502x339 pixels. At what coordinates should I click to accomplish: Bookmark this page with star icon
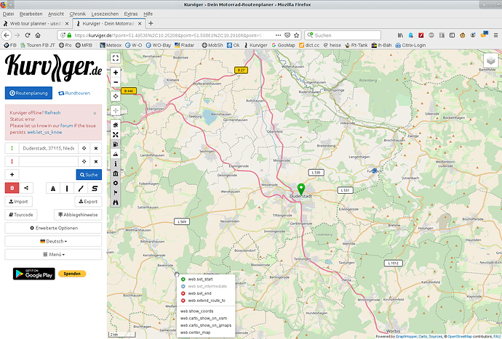296,35
